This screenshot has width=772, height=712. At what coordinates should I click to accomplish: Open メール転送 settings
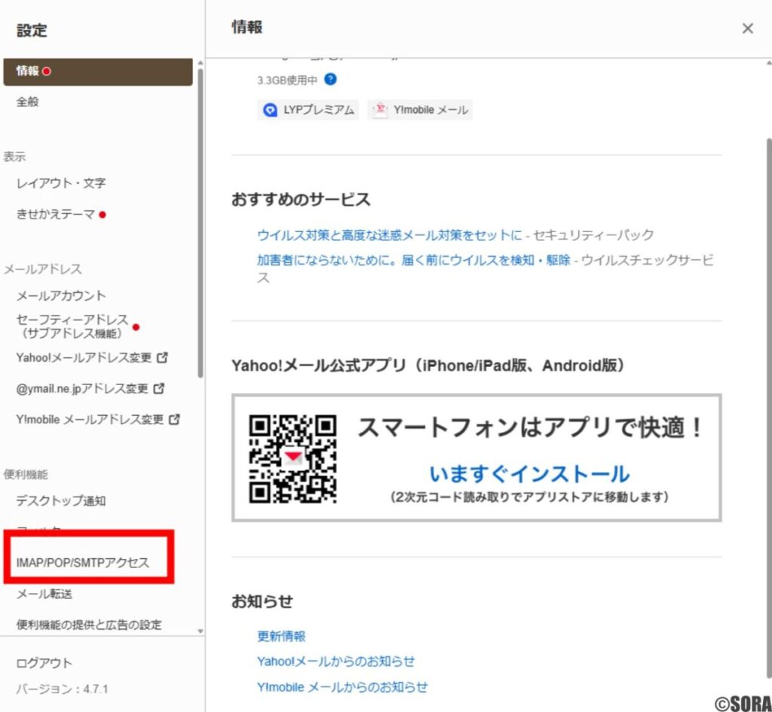(x=44, y=594)
